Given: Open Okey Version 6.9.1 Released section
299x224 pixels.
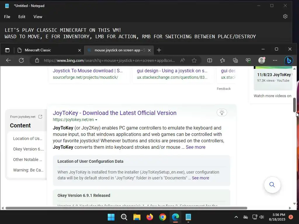Looking at the screenshot, I should pyautogui.click(x=84, y=195).
